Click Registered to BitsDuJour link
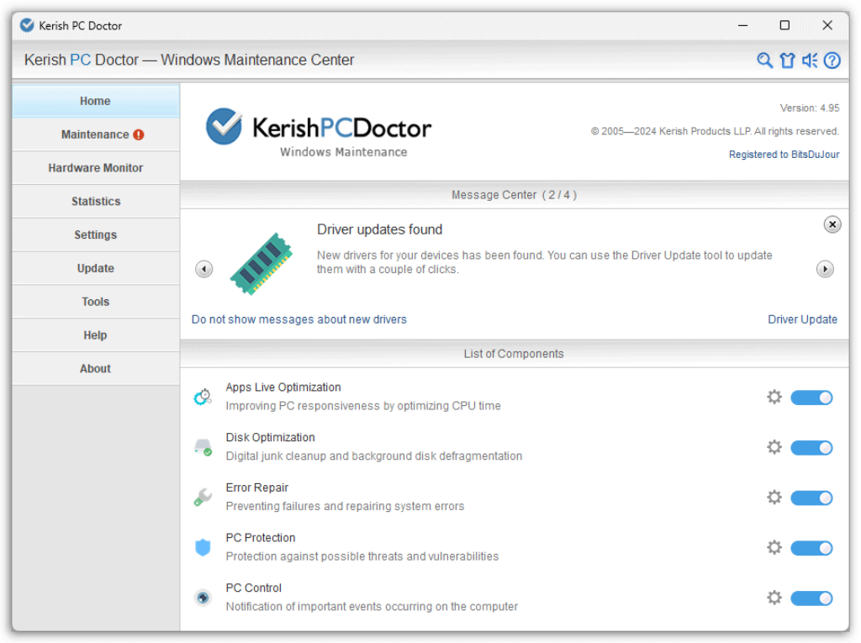Viewport: 861px width, 643px height. coord(784,155)
